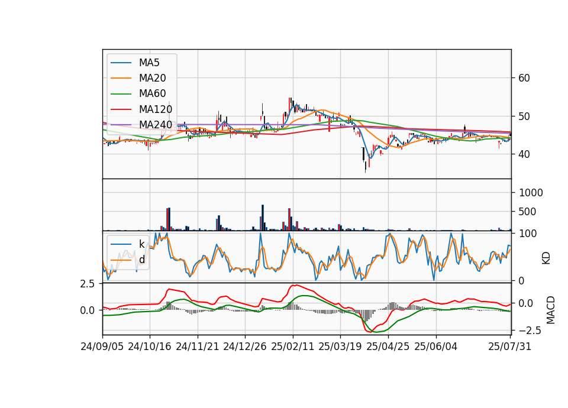Click the k legend label in KD panel
568x408 pixels.
point(141,244)
